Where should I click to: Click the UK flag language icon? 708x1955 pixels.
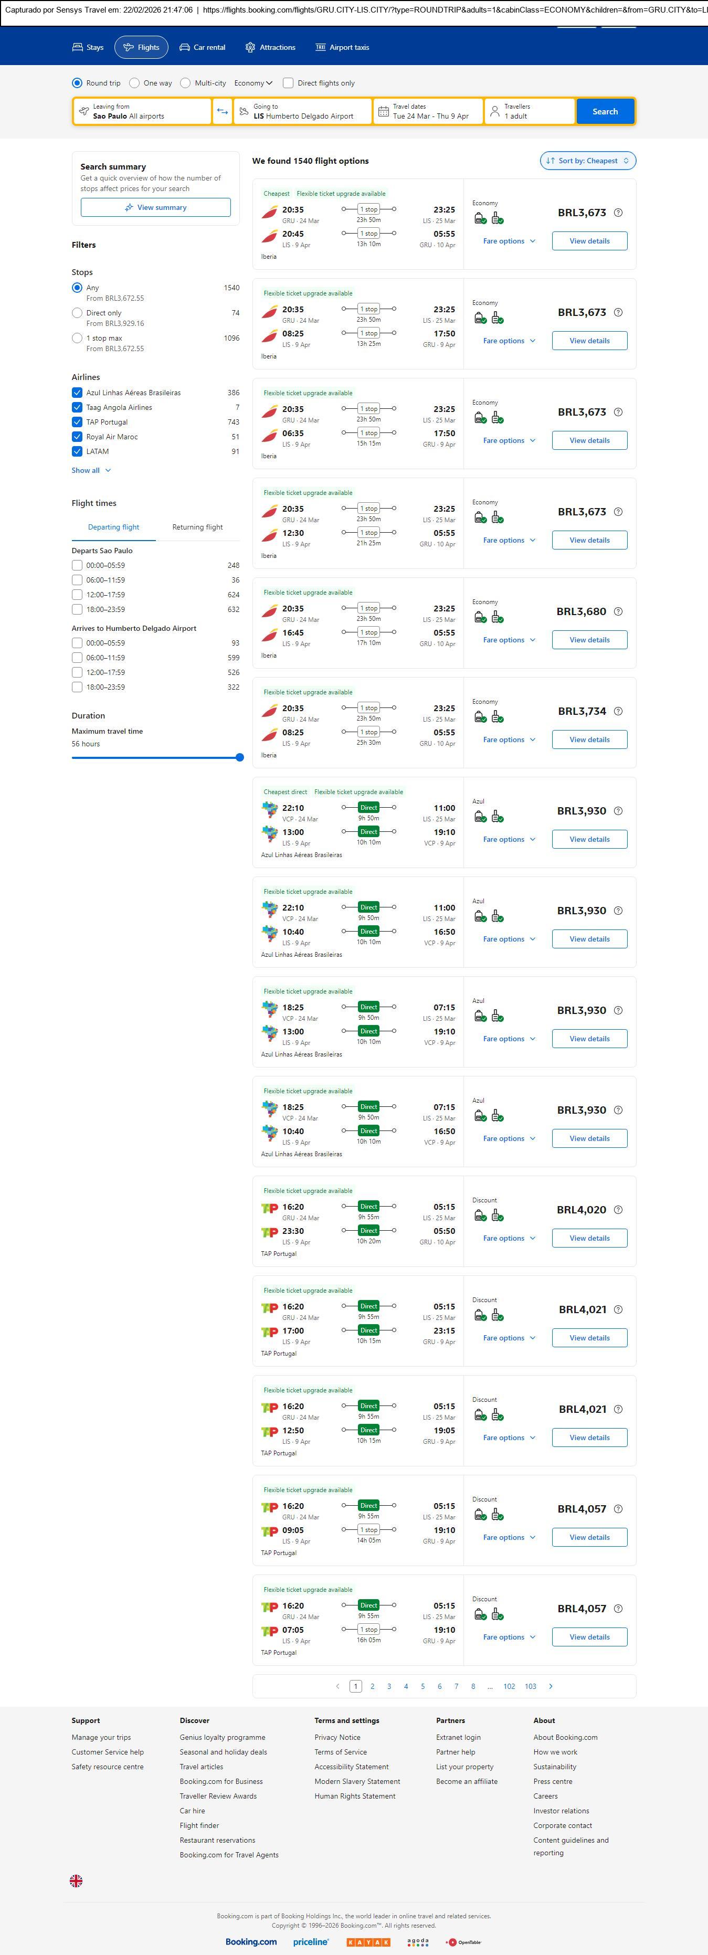[x=76, y=1880]
